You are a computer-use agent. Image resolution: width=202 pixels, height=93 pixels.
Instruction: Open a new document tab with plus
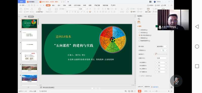pyautogui.click(x=68, y=2)
